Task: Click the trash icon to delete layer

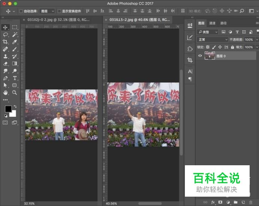Action: click(251, 202)
